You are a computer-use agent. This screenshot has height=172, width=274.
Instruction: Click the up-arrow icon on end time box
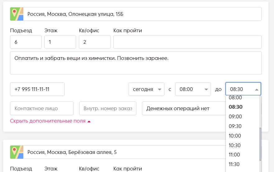(x=257, y=90)
